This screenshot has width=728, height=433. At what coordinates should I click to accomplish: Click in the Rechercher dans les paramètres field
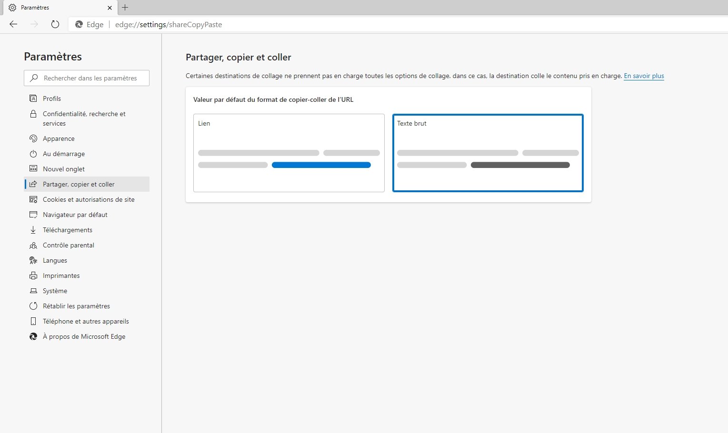point(90,78)
